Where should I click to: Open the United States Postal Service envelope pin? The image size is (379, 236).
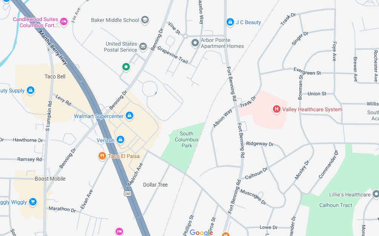[x=143, y=46]
